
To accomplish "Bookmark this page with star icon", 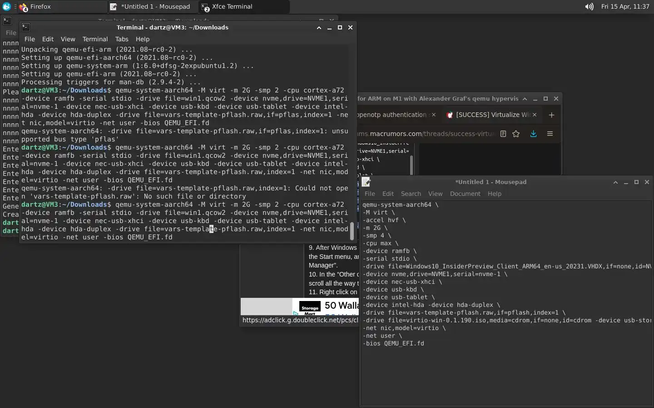I will point(516,134).
